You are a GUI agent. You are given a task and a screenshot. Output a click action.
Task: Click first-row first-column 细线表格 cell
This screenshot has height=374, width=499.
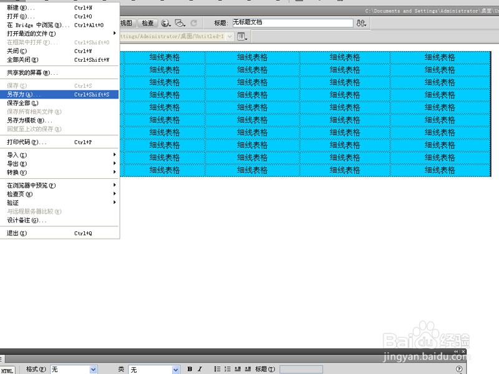point(165,57)
